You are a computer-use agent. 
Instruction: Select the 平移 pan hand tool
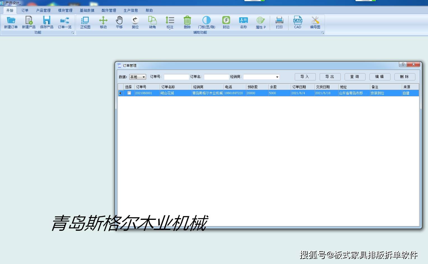(x=119, y=22)
